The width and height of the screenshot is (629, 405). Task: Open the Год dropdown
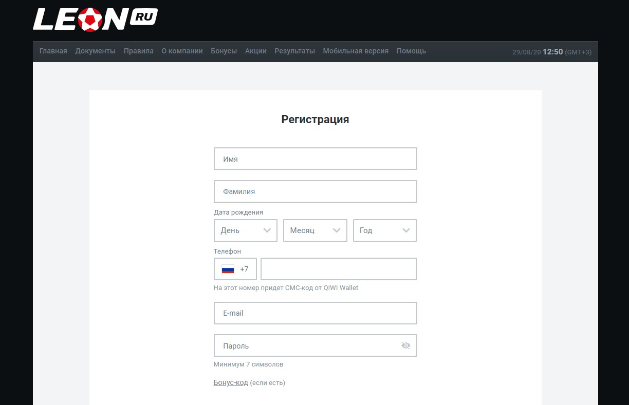[x=384, y=230]
